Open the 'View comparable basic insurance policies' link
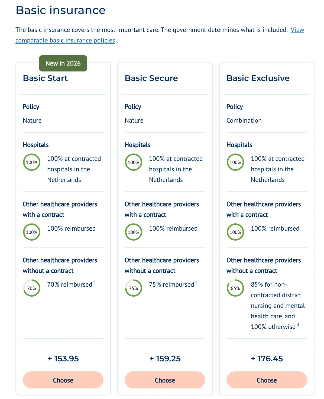The image size is (324, 399). point(160,35)
